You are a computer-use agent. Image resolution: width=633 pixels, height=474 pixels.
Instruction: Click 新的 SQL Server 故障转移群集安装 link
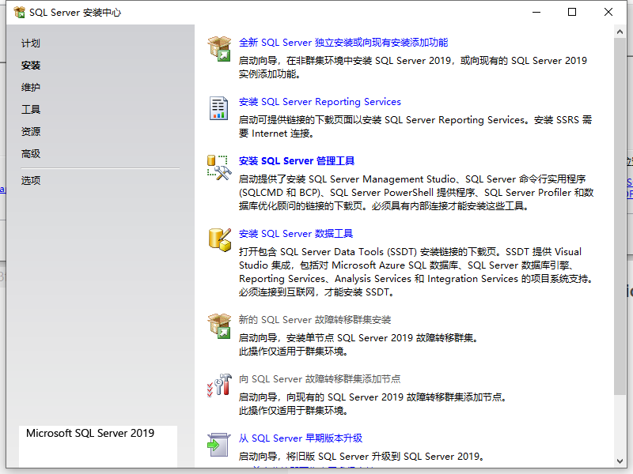315,320
